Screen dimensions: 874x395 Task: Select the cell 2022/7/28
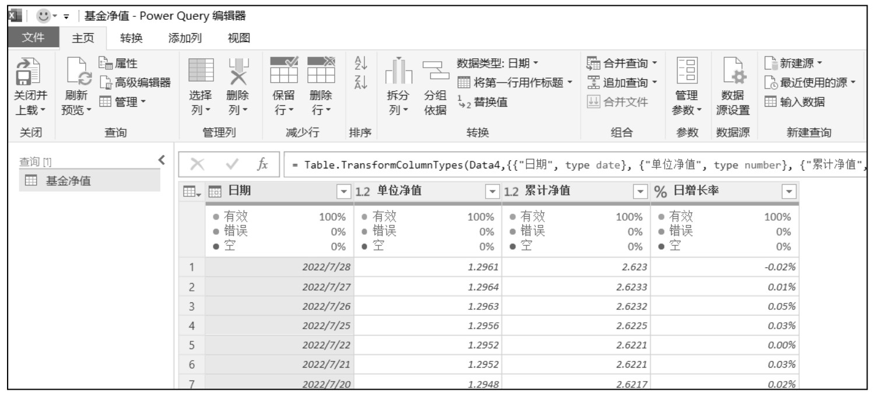click(x=279, y=268)
